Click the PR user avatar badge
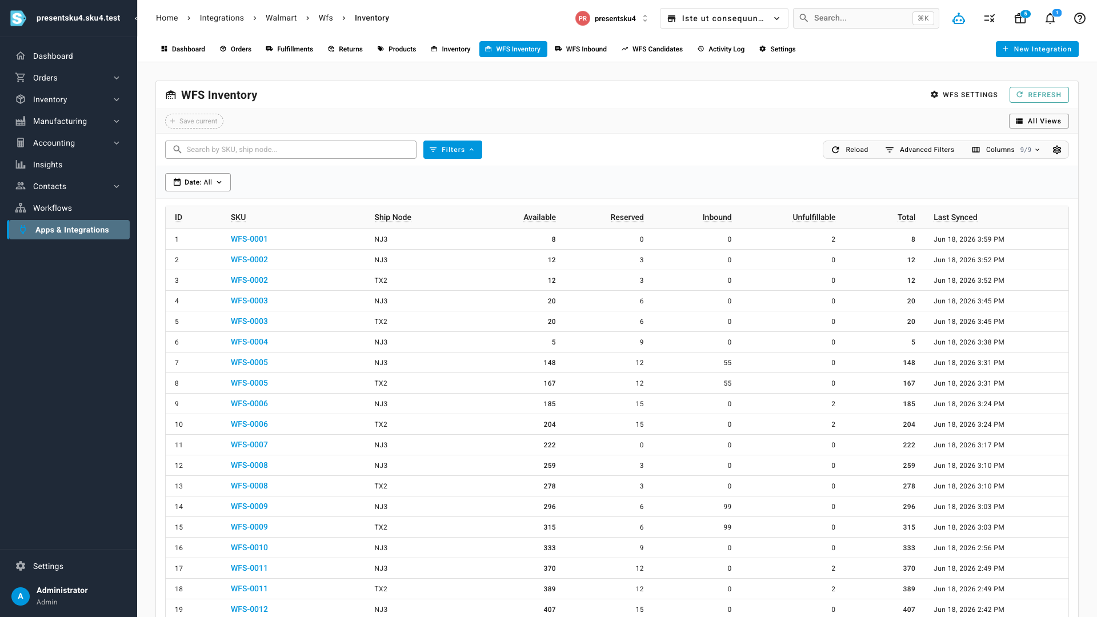 (582, 18)
